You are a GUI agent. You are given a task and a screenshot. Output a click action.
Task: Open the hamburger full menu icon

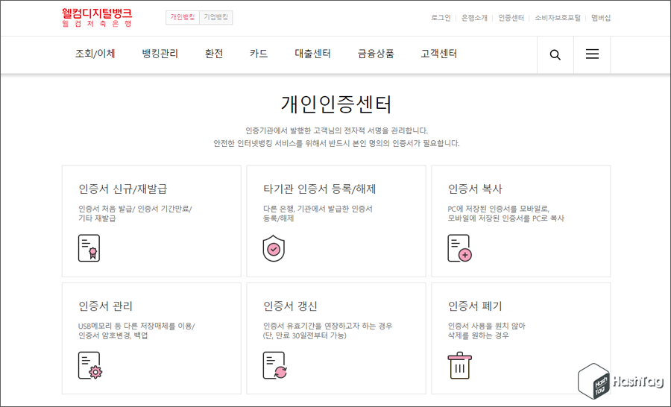pyautogui.click(x=592, y=54)
